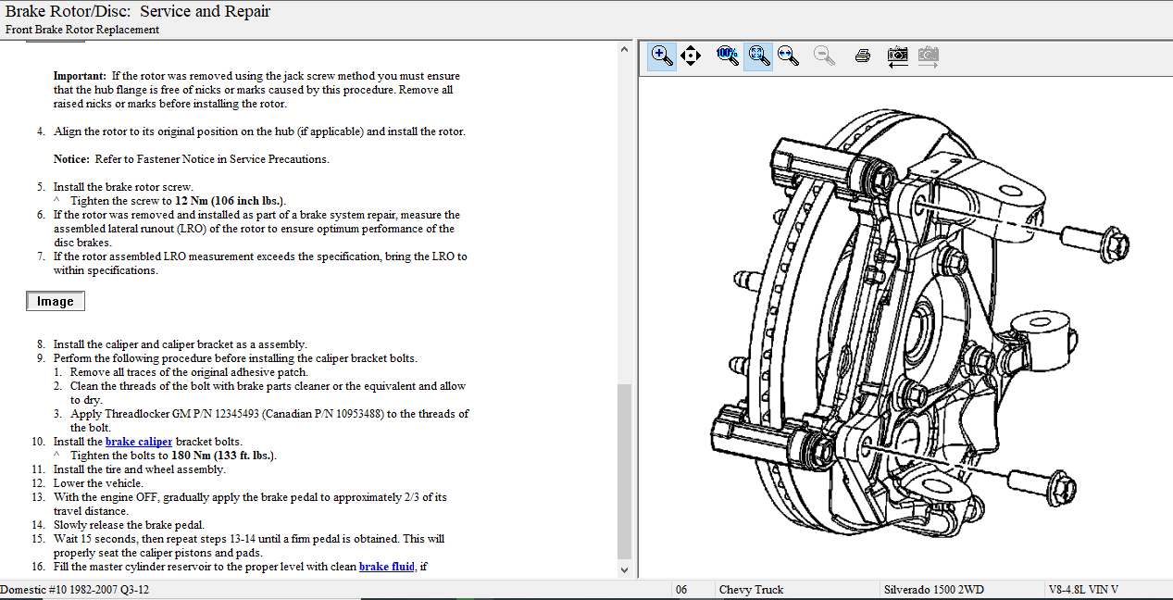
Task: Print the diagram using printer icon
Action: [x=863, y=56]
